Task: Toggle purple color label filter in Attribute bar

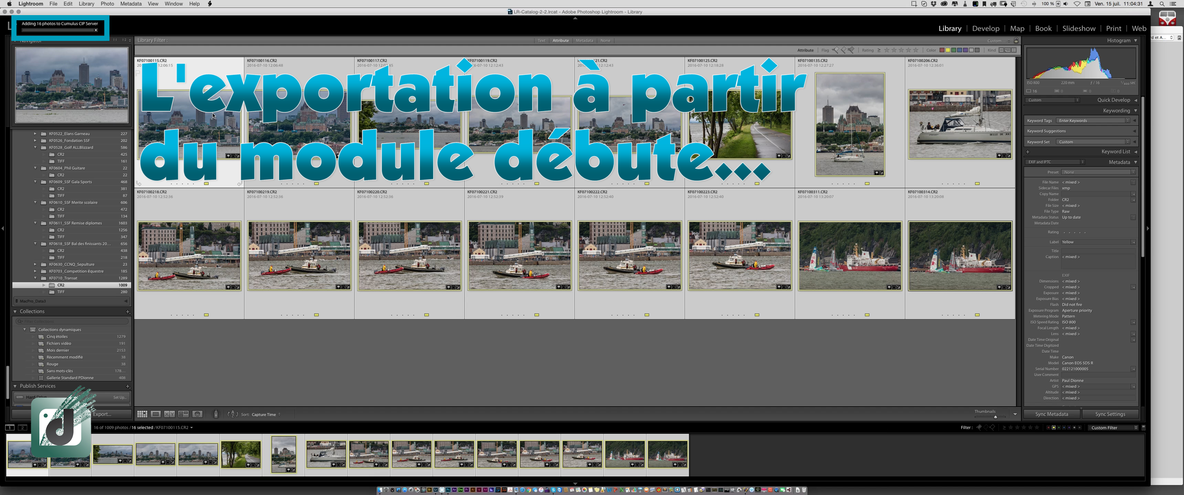Action: point(966,50)
